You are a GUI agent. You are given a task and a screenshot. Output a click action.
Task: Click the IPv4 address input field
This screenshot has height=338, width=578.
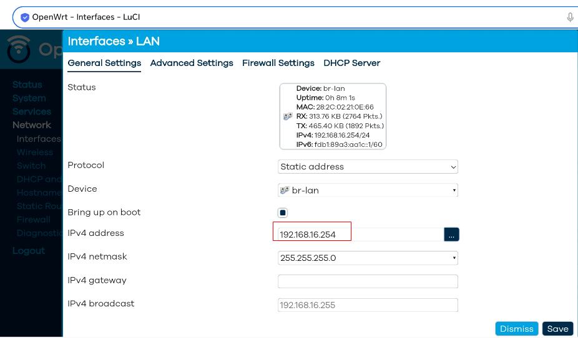pos(361,235)
